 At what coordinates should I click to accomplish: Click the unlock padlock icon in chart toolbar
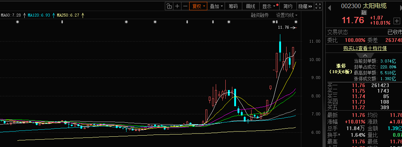tap(169, 6)
